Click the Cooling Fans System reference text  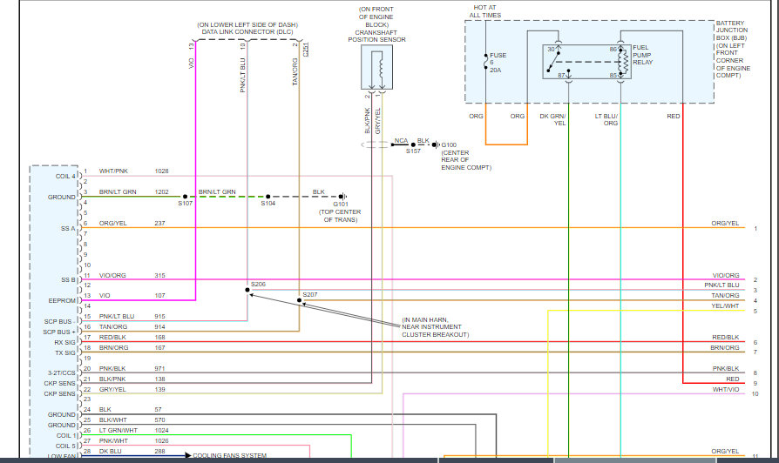click(229, 455)
